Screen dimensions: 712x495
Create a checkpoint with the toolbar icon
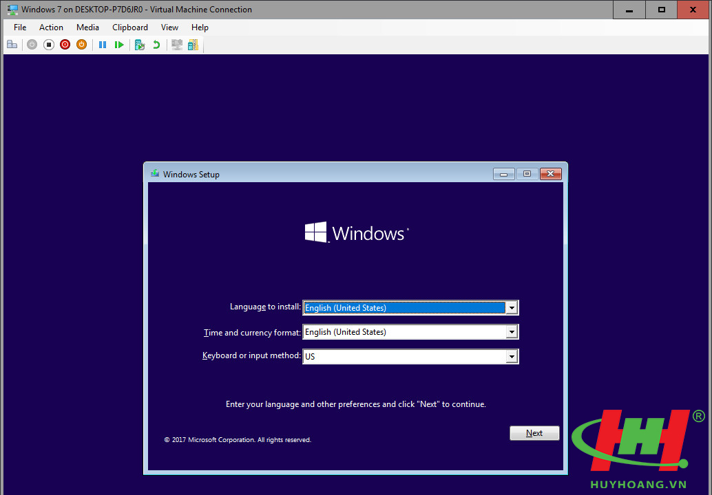coord(140,45)
